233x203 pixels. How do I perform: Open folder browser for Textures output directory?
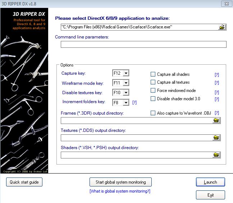pos(216,138)
